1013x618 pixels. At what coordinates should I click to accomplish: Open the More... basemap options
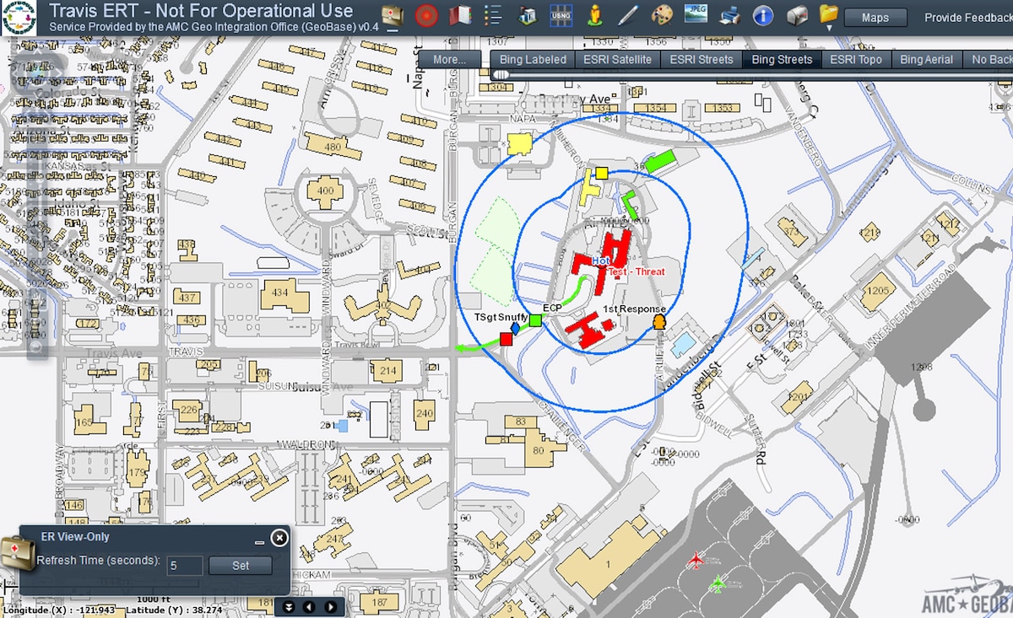(450, 59)
